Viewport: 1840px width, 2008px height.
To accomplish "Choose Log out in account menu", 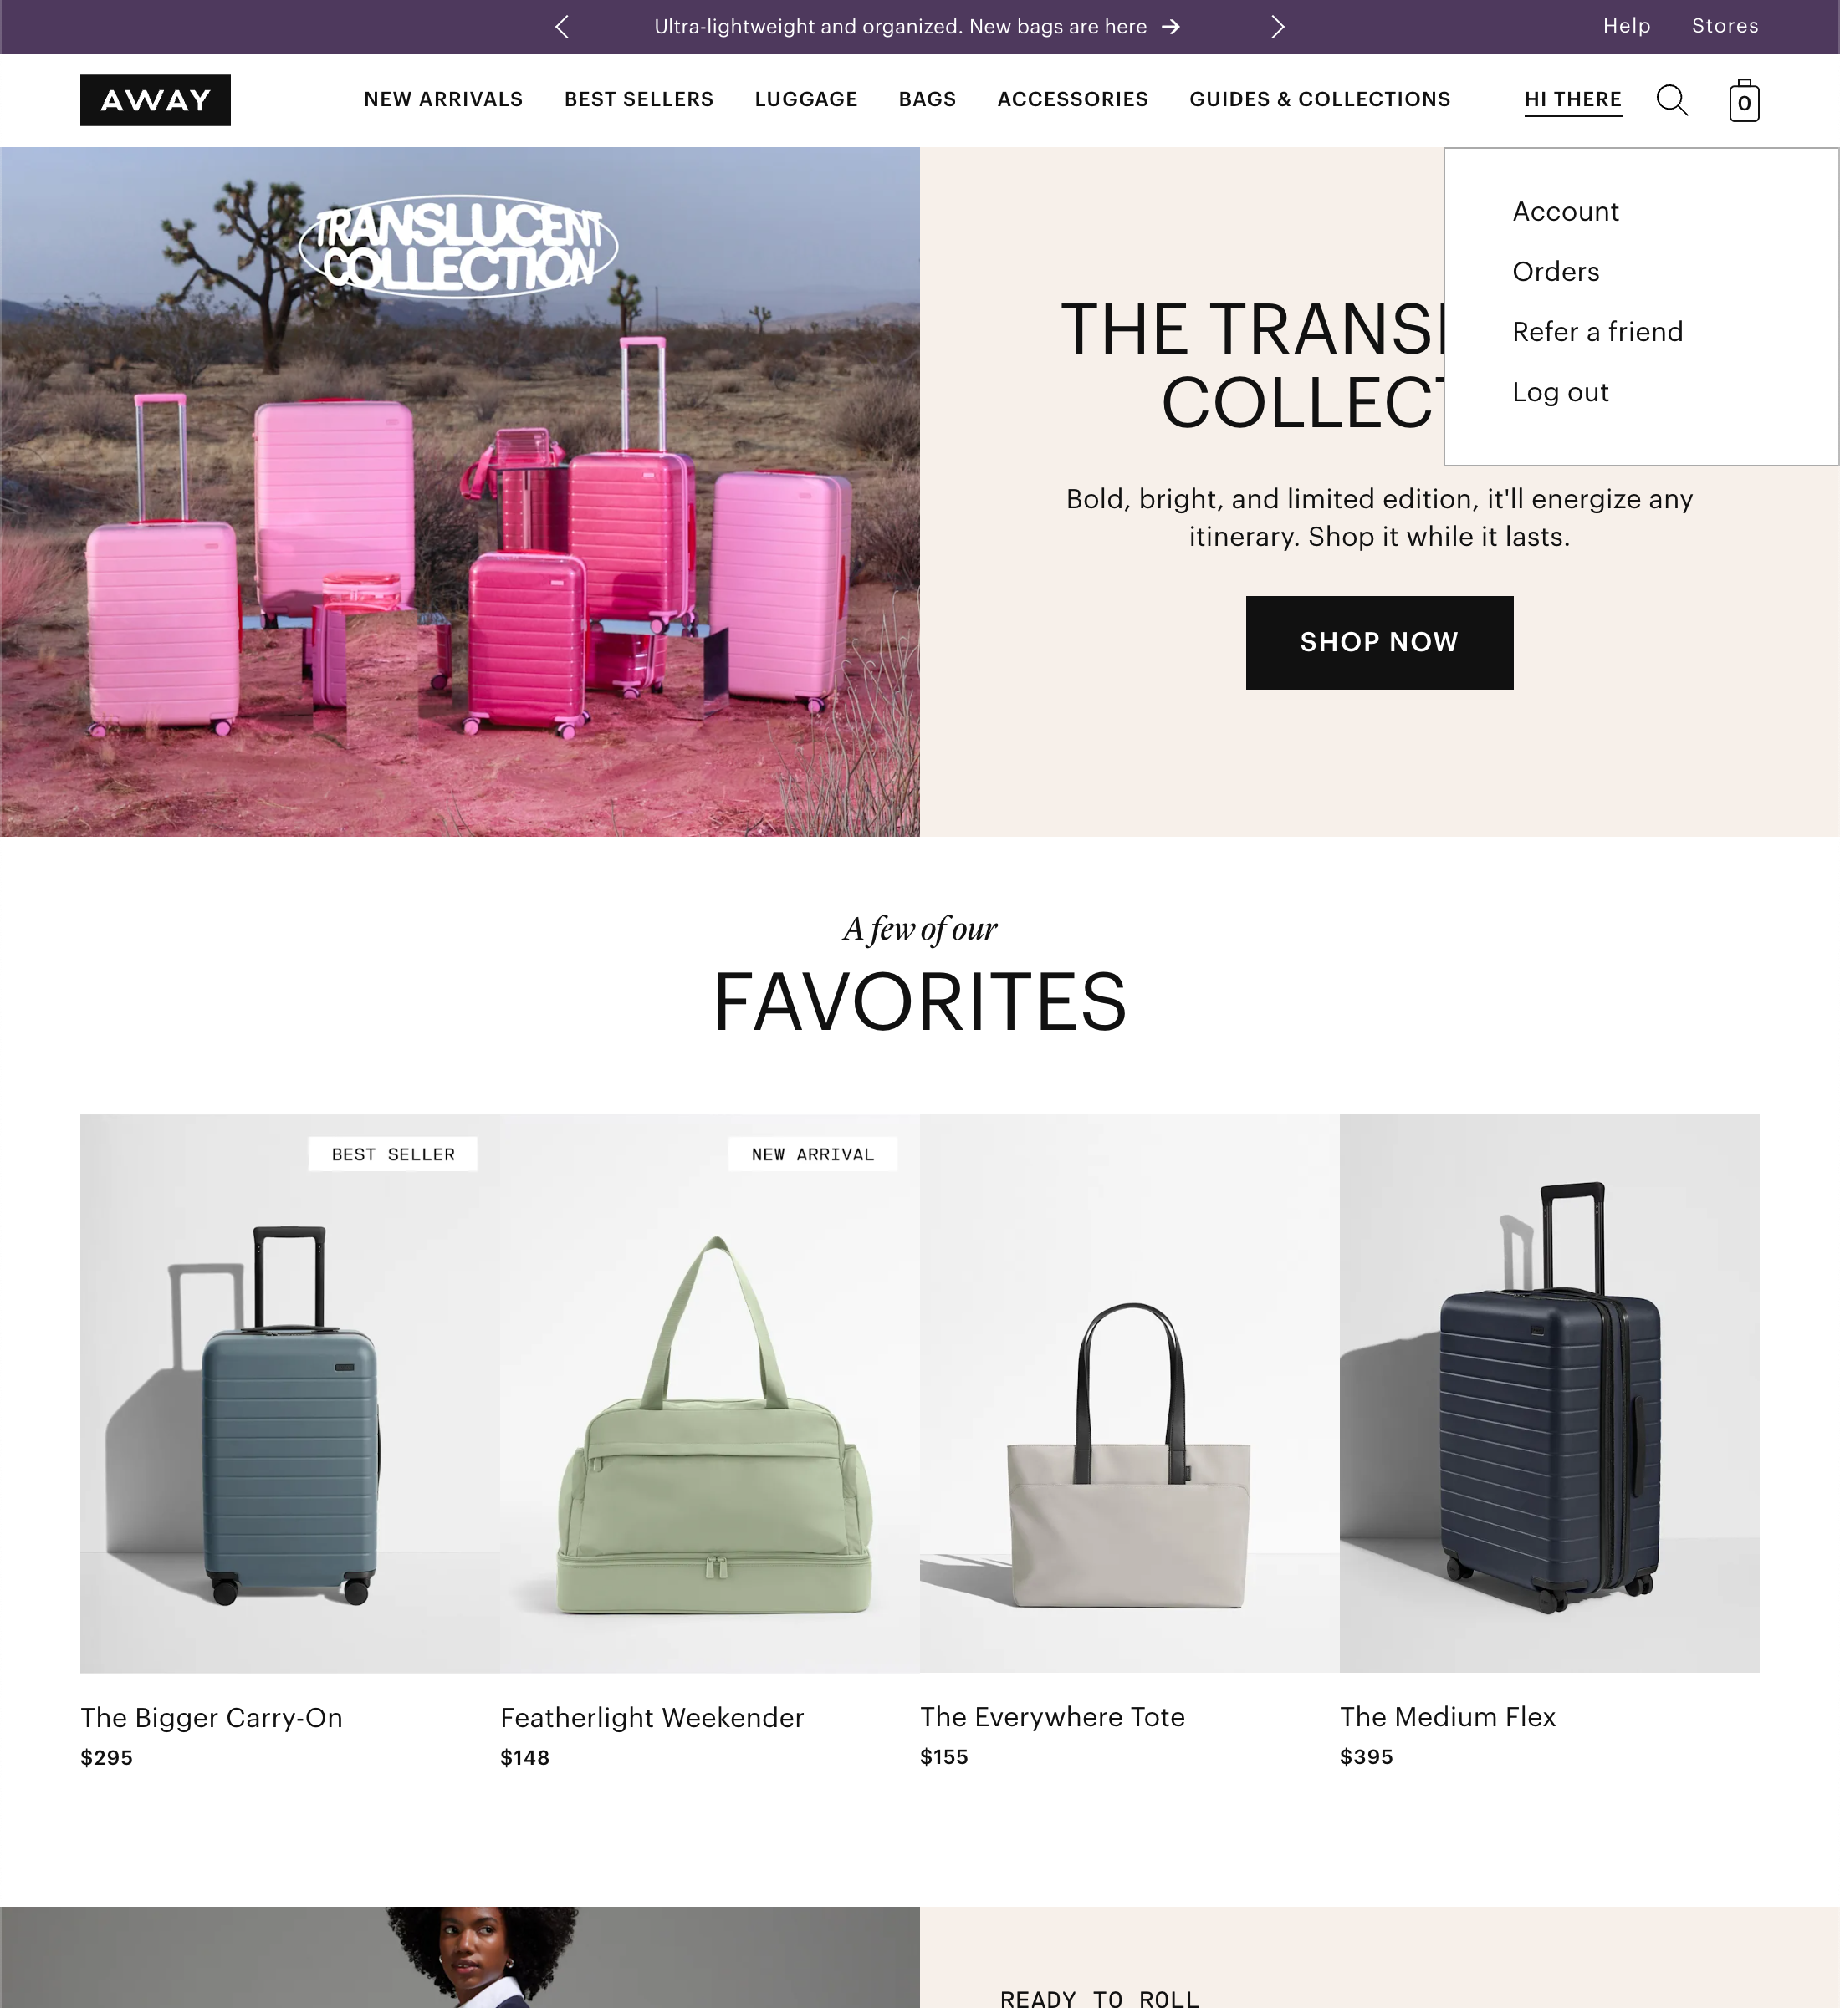I will click(1560, 392).
